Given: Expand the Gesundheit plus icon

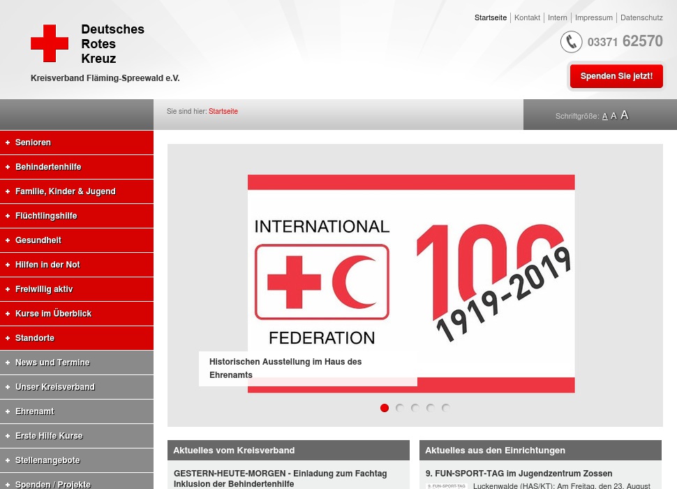Looking at the screenshot, I should (8, 240).
